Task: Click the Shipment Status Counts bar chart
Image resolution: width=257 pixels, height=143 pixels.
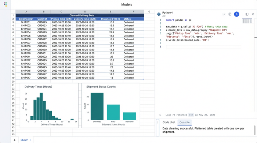Action: (x=111, y=105)
